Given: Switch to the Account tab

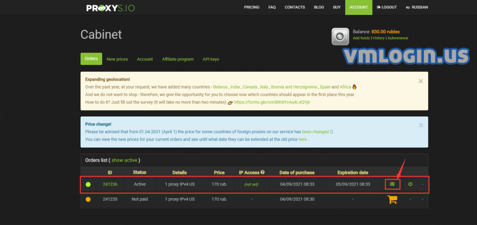Looking at the screenshot, I should 145,59.
